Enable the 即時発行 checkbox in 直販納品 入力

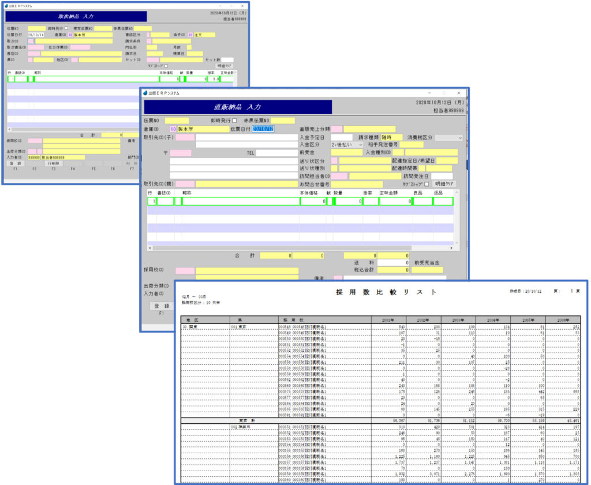click(x=234, y=120)
